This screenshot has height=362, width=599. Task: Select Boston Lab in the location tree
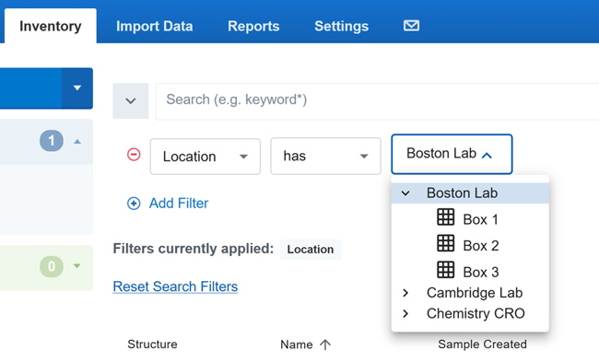463,193
